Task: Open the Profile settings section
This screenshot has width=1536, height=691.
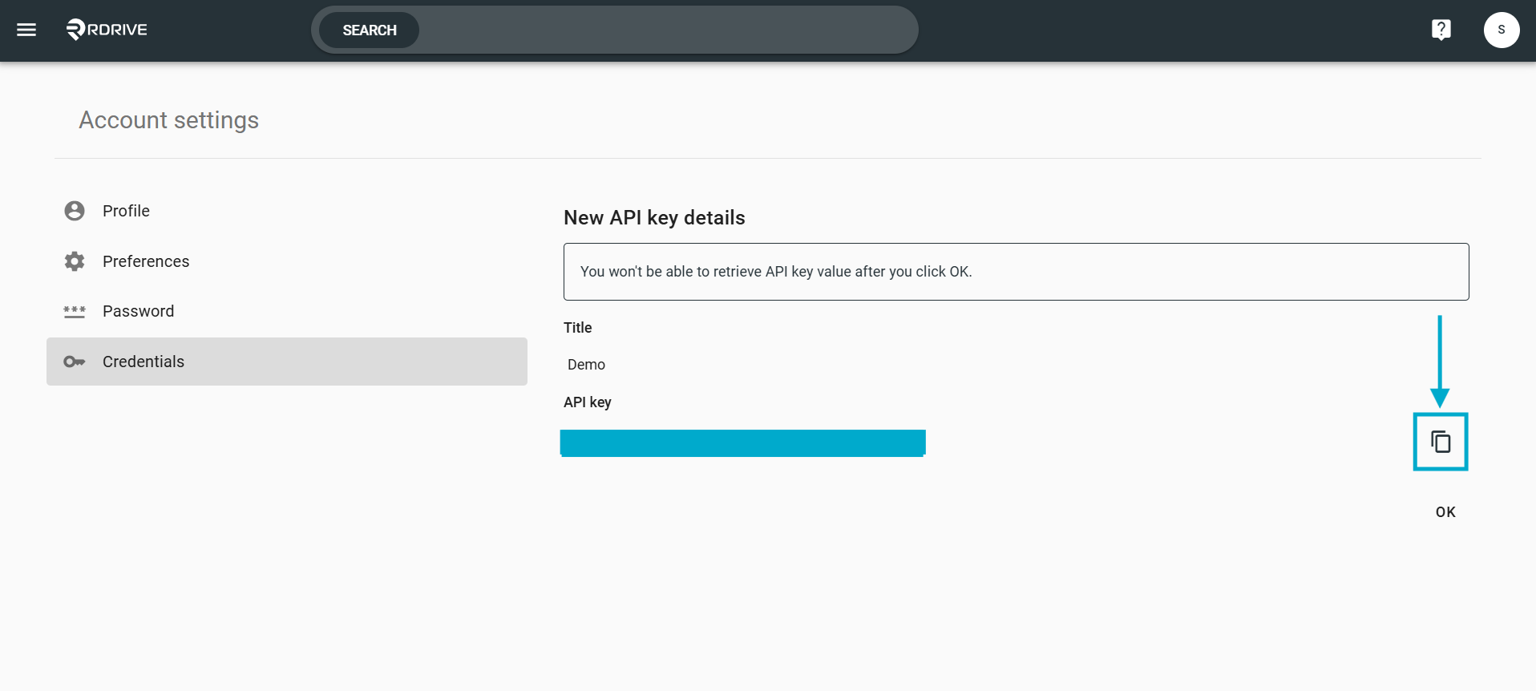Action: click(x=287, y=211)
